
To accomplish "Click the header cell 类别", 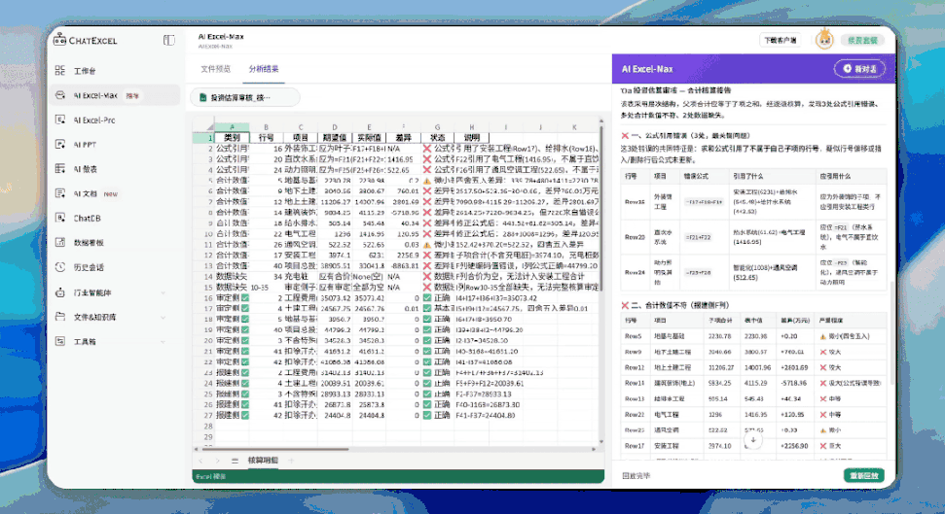I will click(x=232, y=138).
